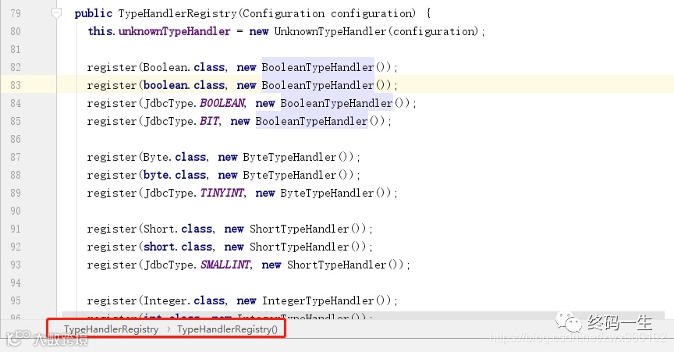
Task: Click Configuration parameter type on line 79
Action: coord(284,13)
